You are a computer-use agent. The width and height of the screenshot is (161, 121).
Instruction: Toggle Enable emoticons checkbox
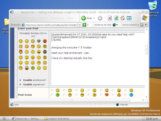point(20,80)
